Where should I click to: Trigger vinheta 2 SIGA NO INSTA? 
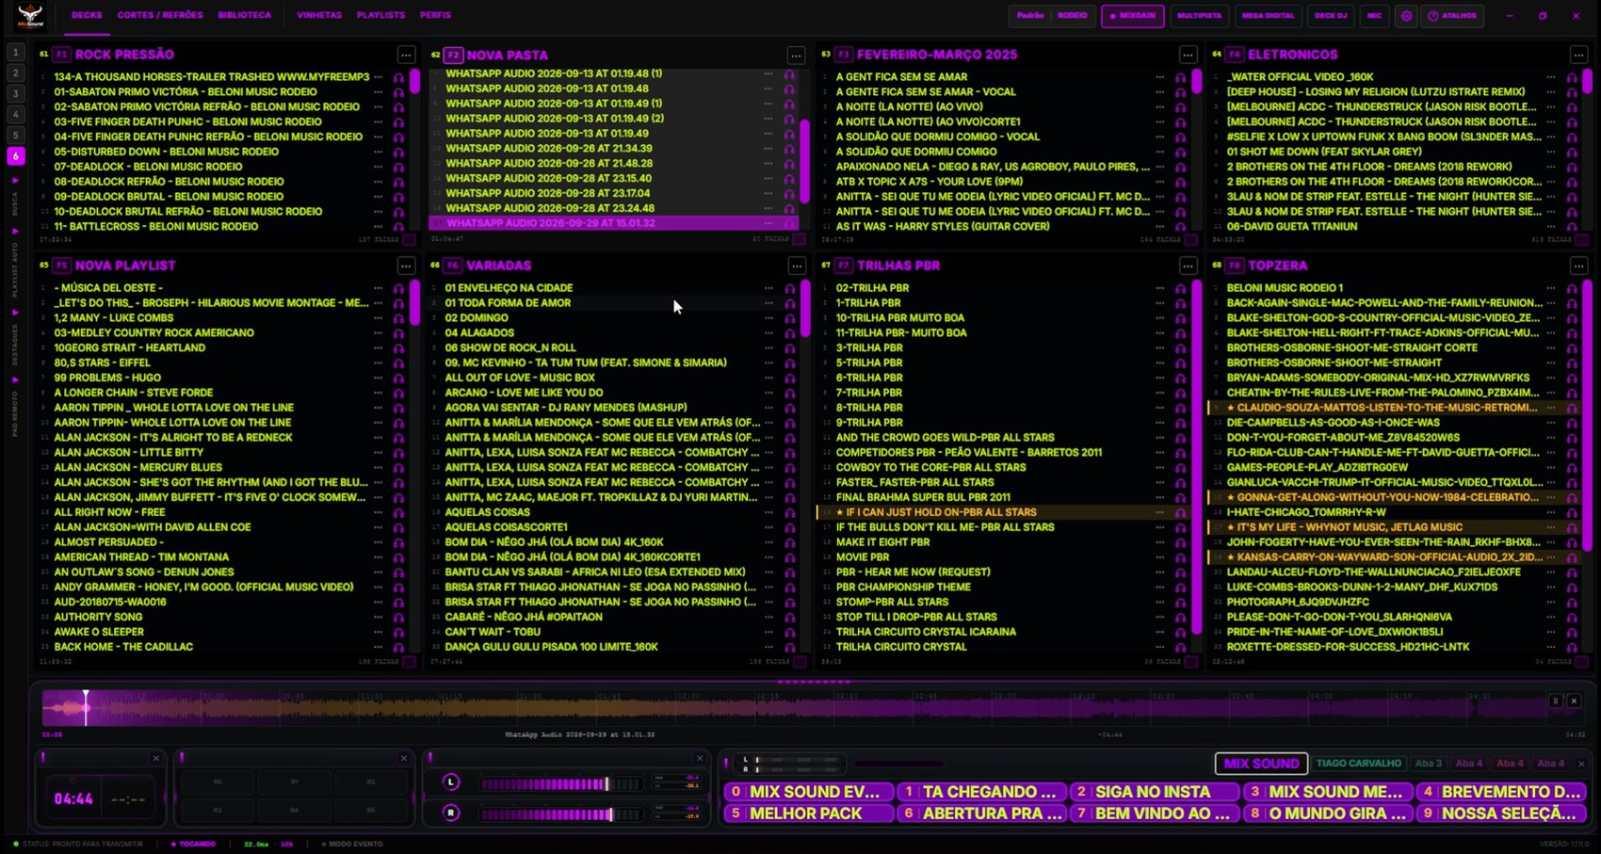[x=1153, y=792]
